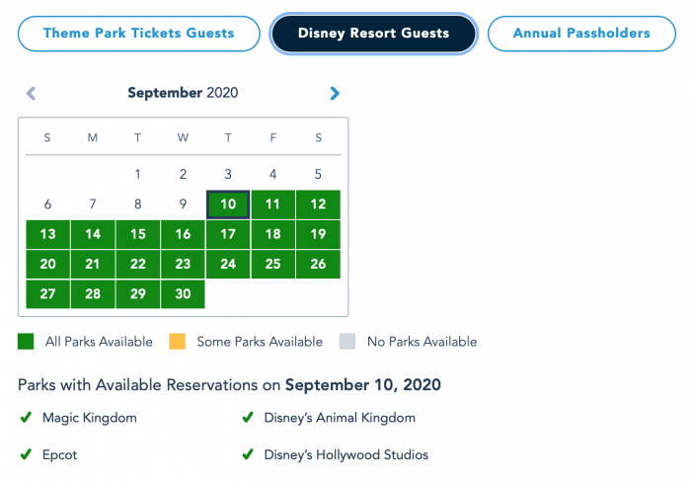Screen dimensions: 691x483
Task: Choose September 26 on the calendar
Action: pyautogui.click(x=318, y=264)
